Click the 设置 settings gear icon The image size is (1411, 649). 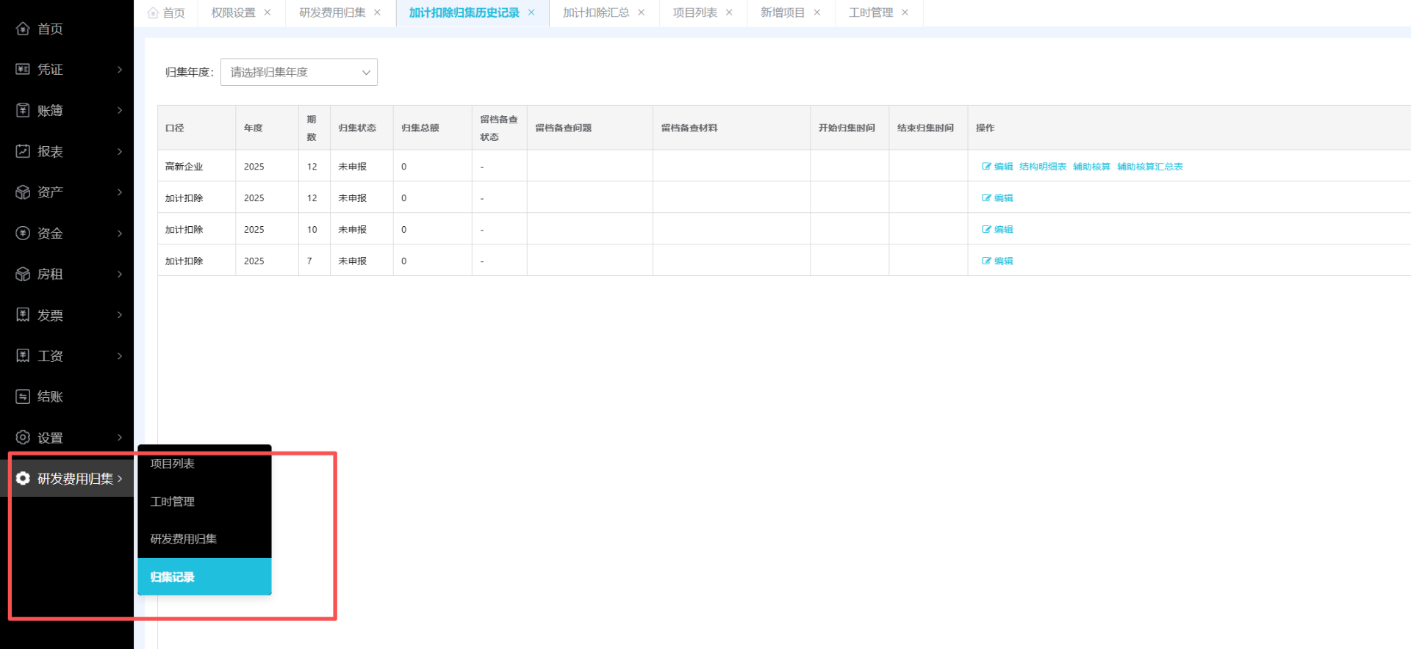pos(23,438)
